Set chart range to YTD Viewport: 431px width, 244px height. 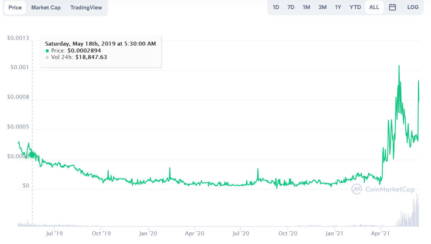355,7
